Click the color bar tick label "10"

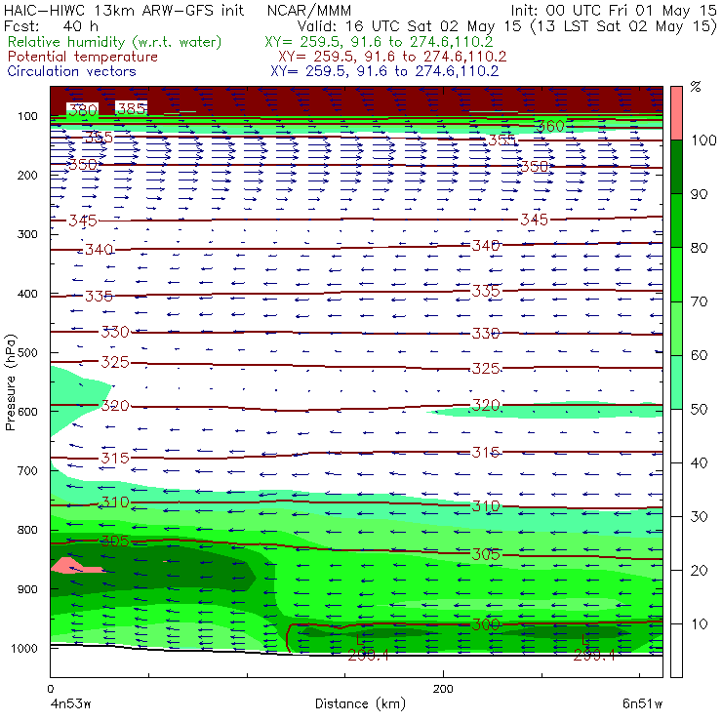(699, 623)
